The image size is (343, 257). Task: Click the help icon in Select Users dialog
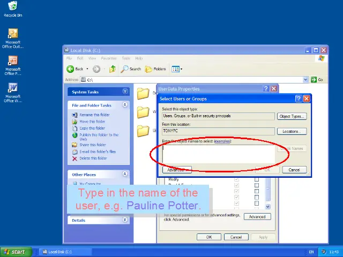point(299,99)
